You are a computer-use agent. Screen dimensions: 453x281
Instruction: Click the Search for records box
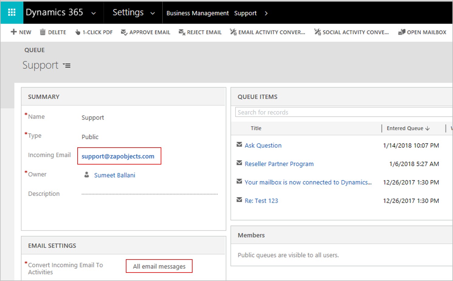344,112
